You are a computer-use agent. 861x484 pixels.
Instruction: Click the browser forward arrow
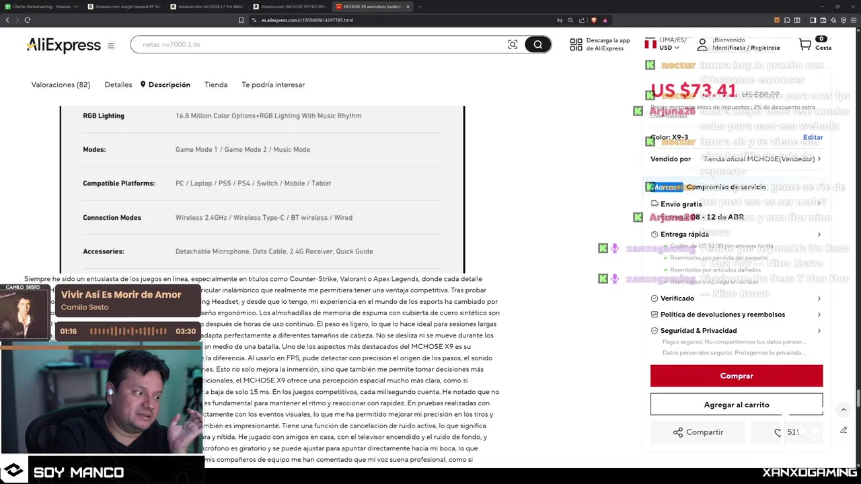pos(17,20)
